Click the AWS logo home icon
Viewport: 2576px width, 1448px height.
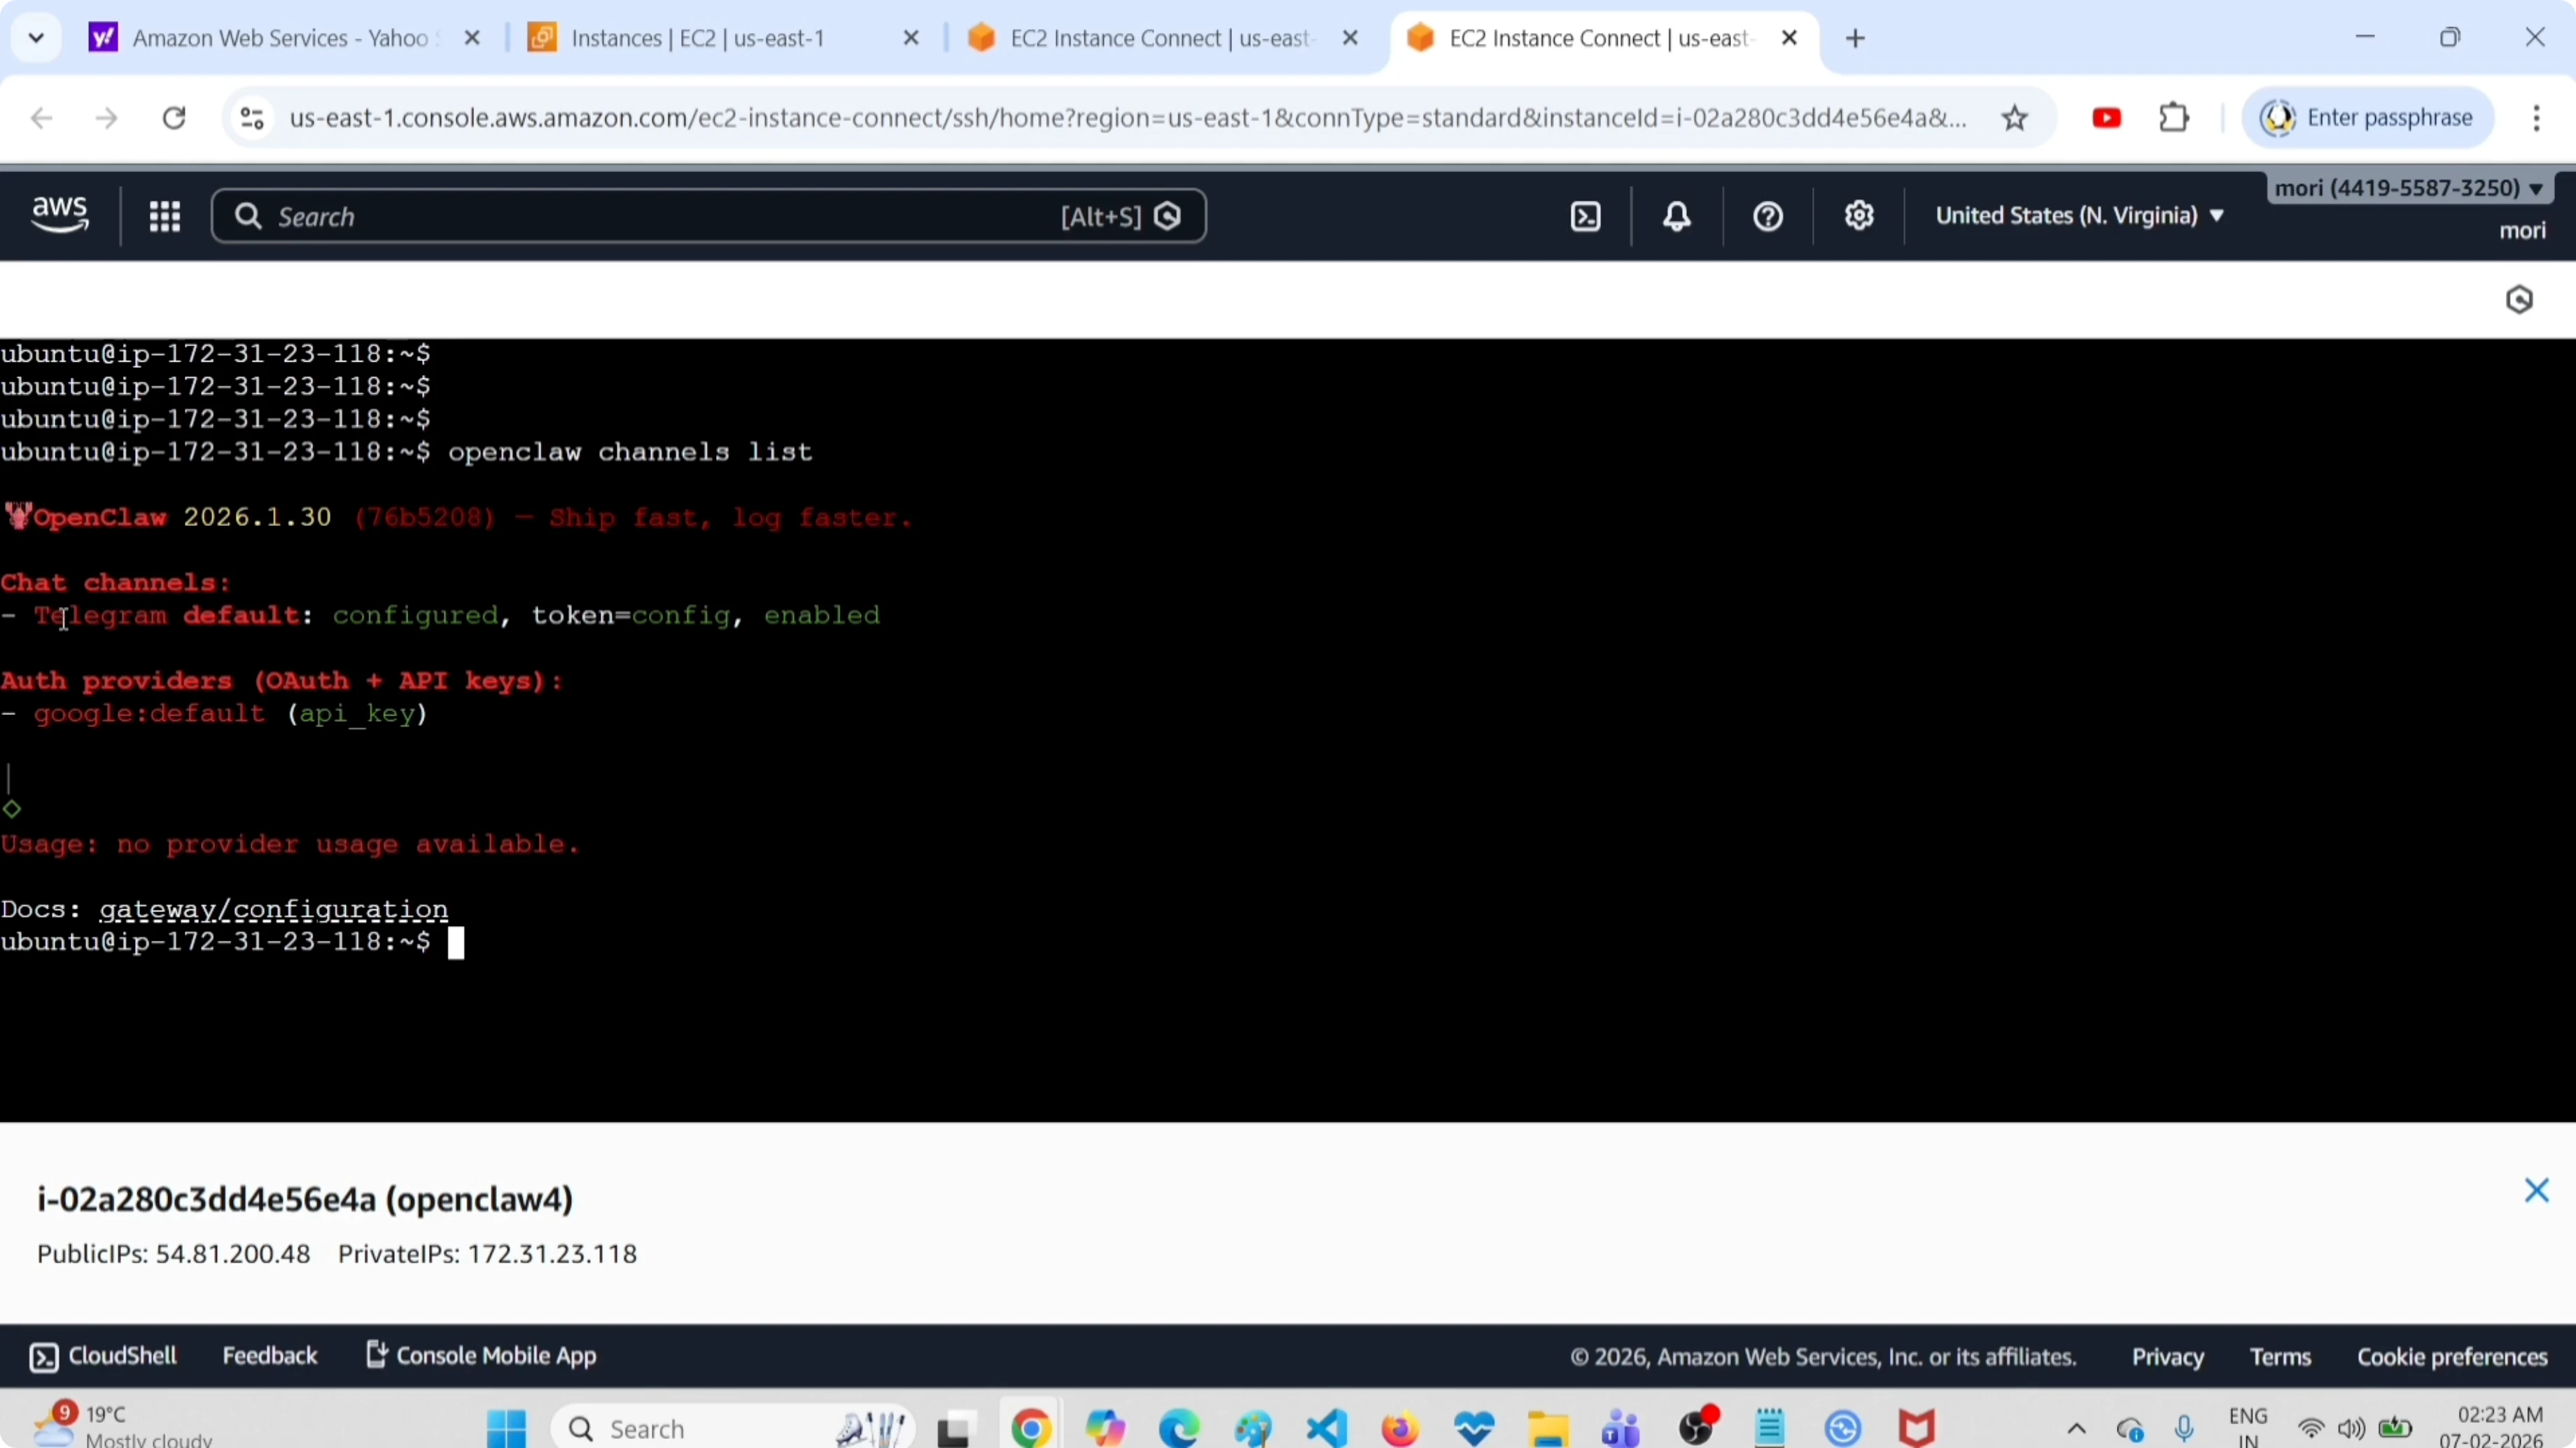click(x=60, y=214)
